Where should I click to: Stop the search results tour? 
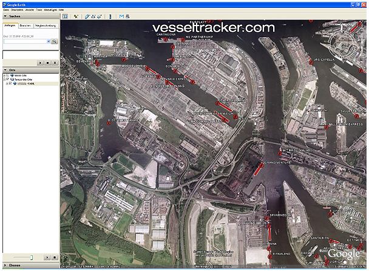47,63
